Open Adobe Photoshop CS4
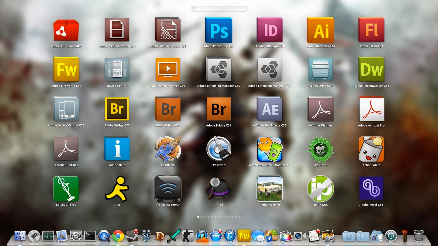 point(219,30)
